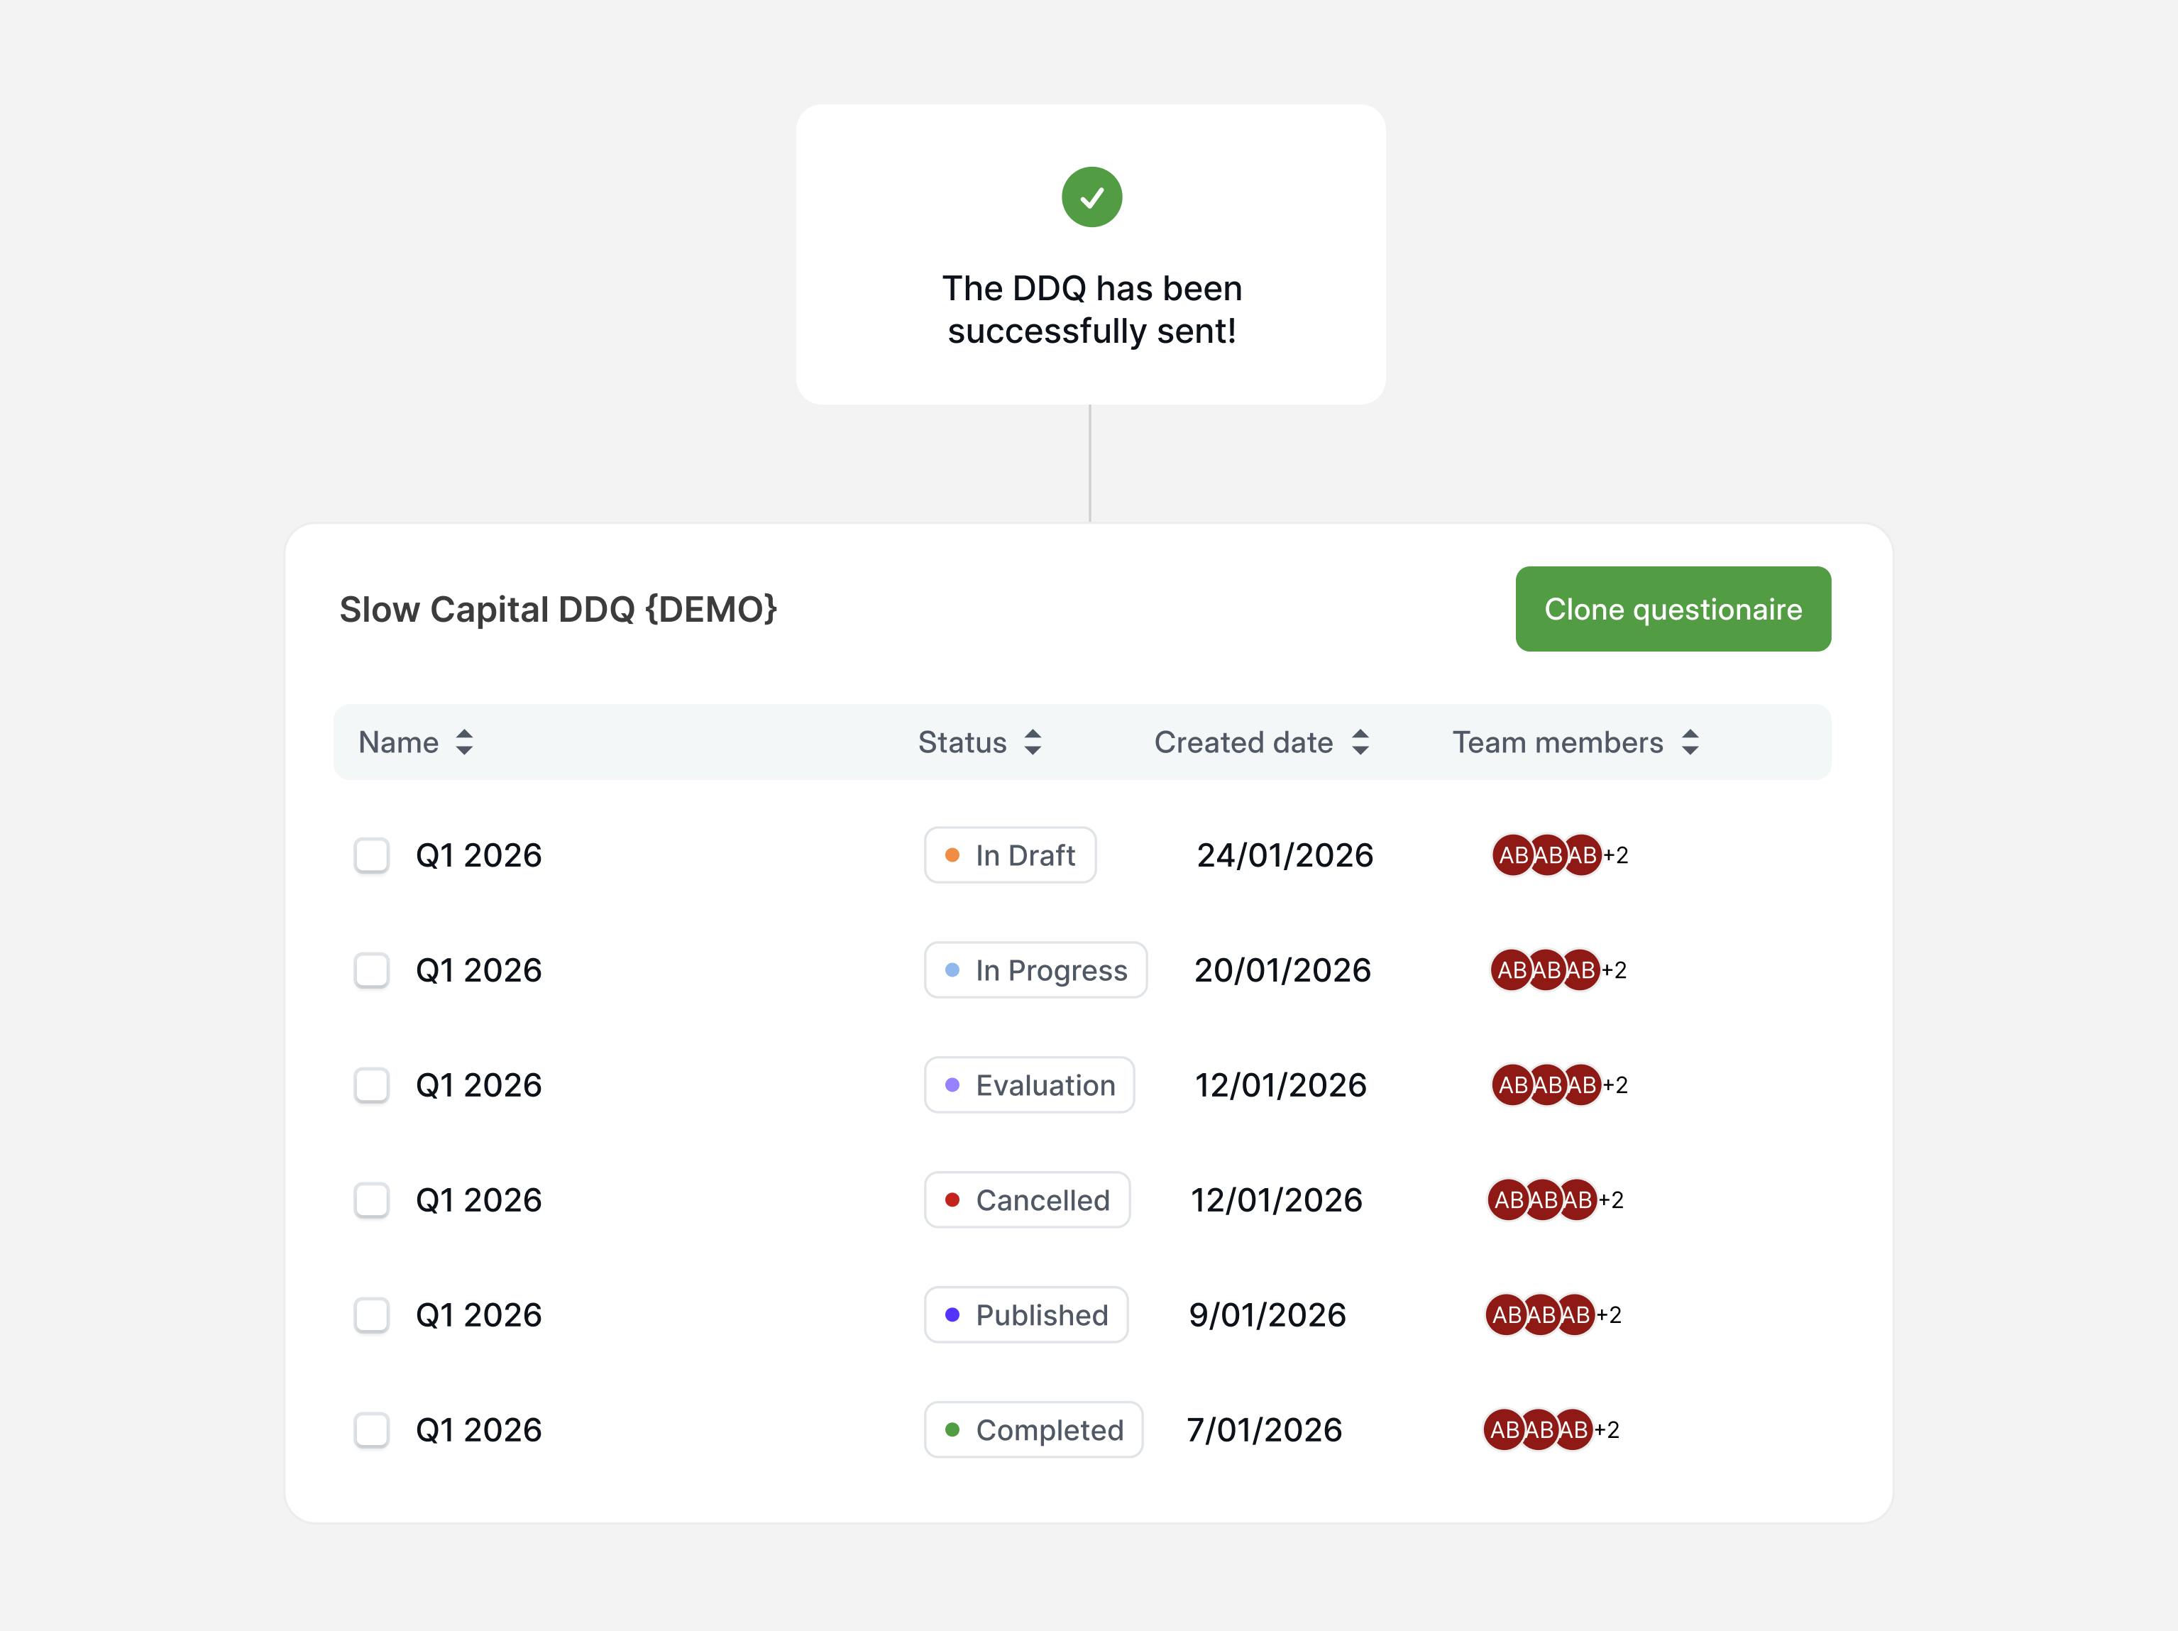This screenshot has height=1631, width=2178.
Task: Click the Team members column header
Action: pos(1557,742)
